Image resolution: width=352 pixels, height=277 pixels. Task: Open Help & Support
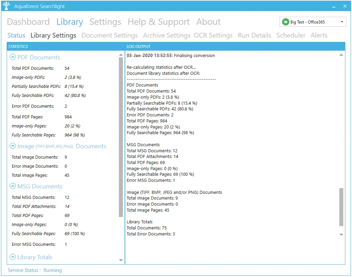[158, 22]
